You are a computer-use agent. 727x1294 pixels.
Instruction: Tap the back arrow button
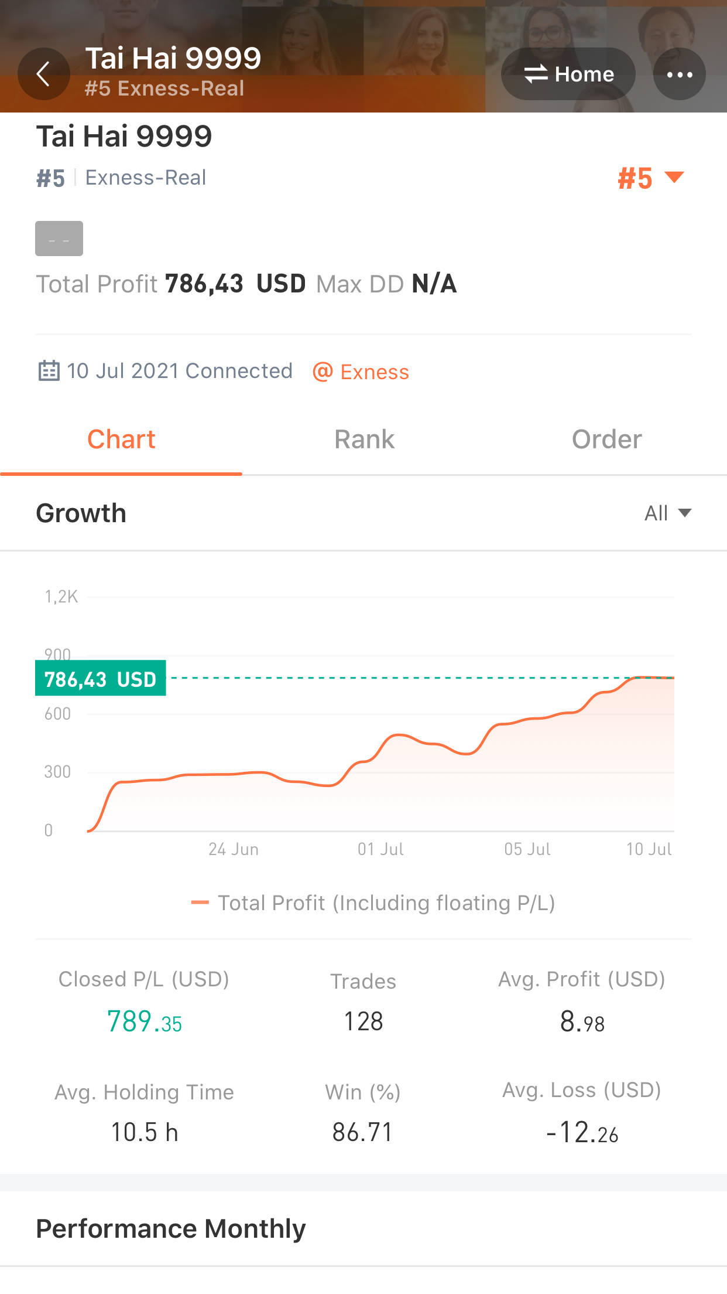[x=43, y=74]
